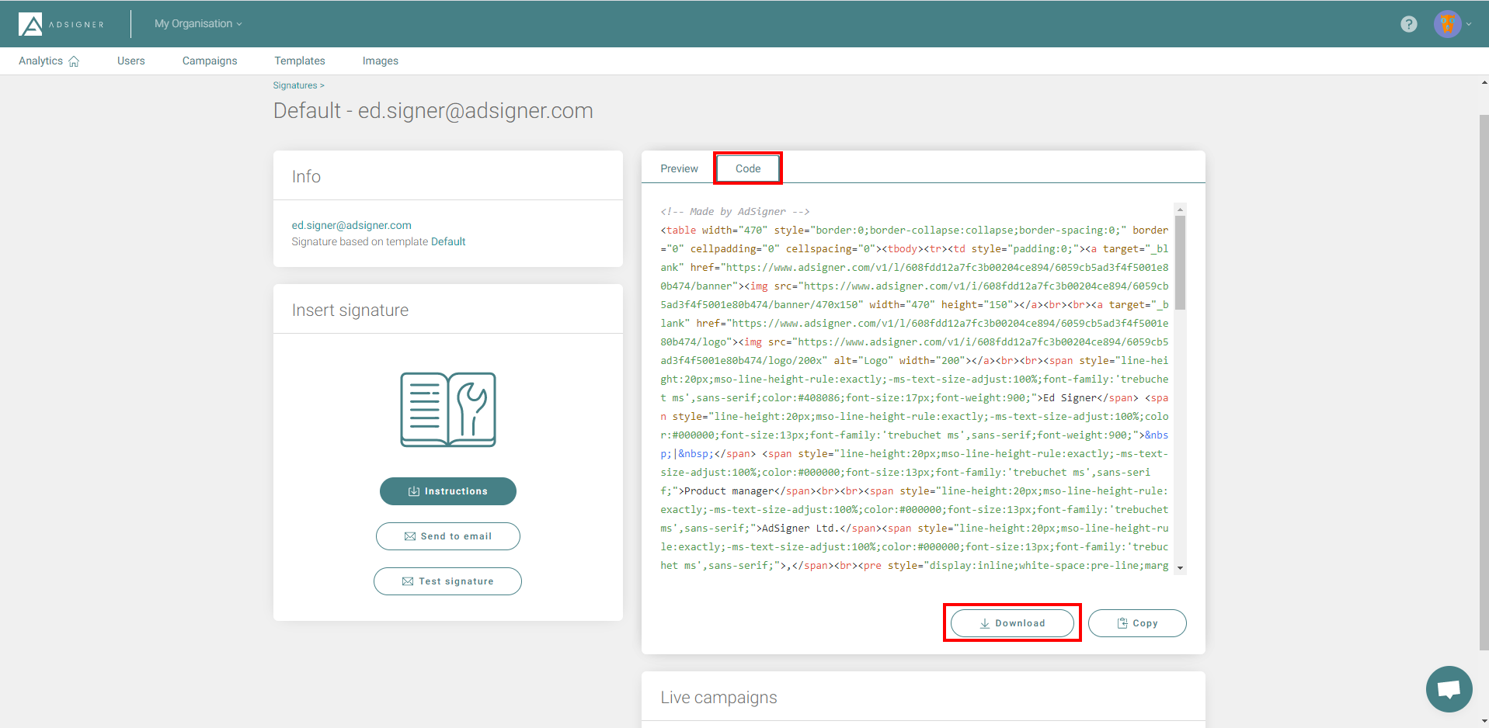Click the AdSigner logo icon
1489x728 pixels.
[x=30, y=24]
